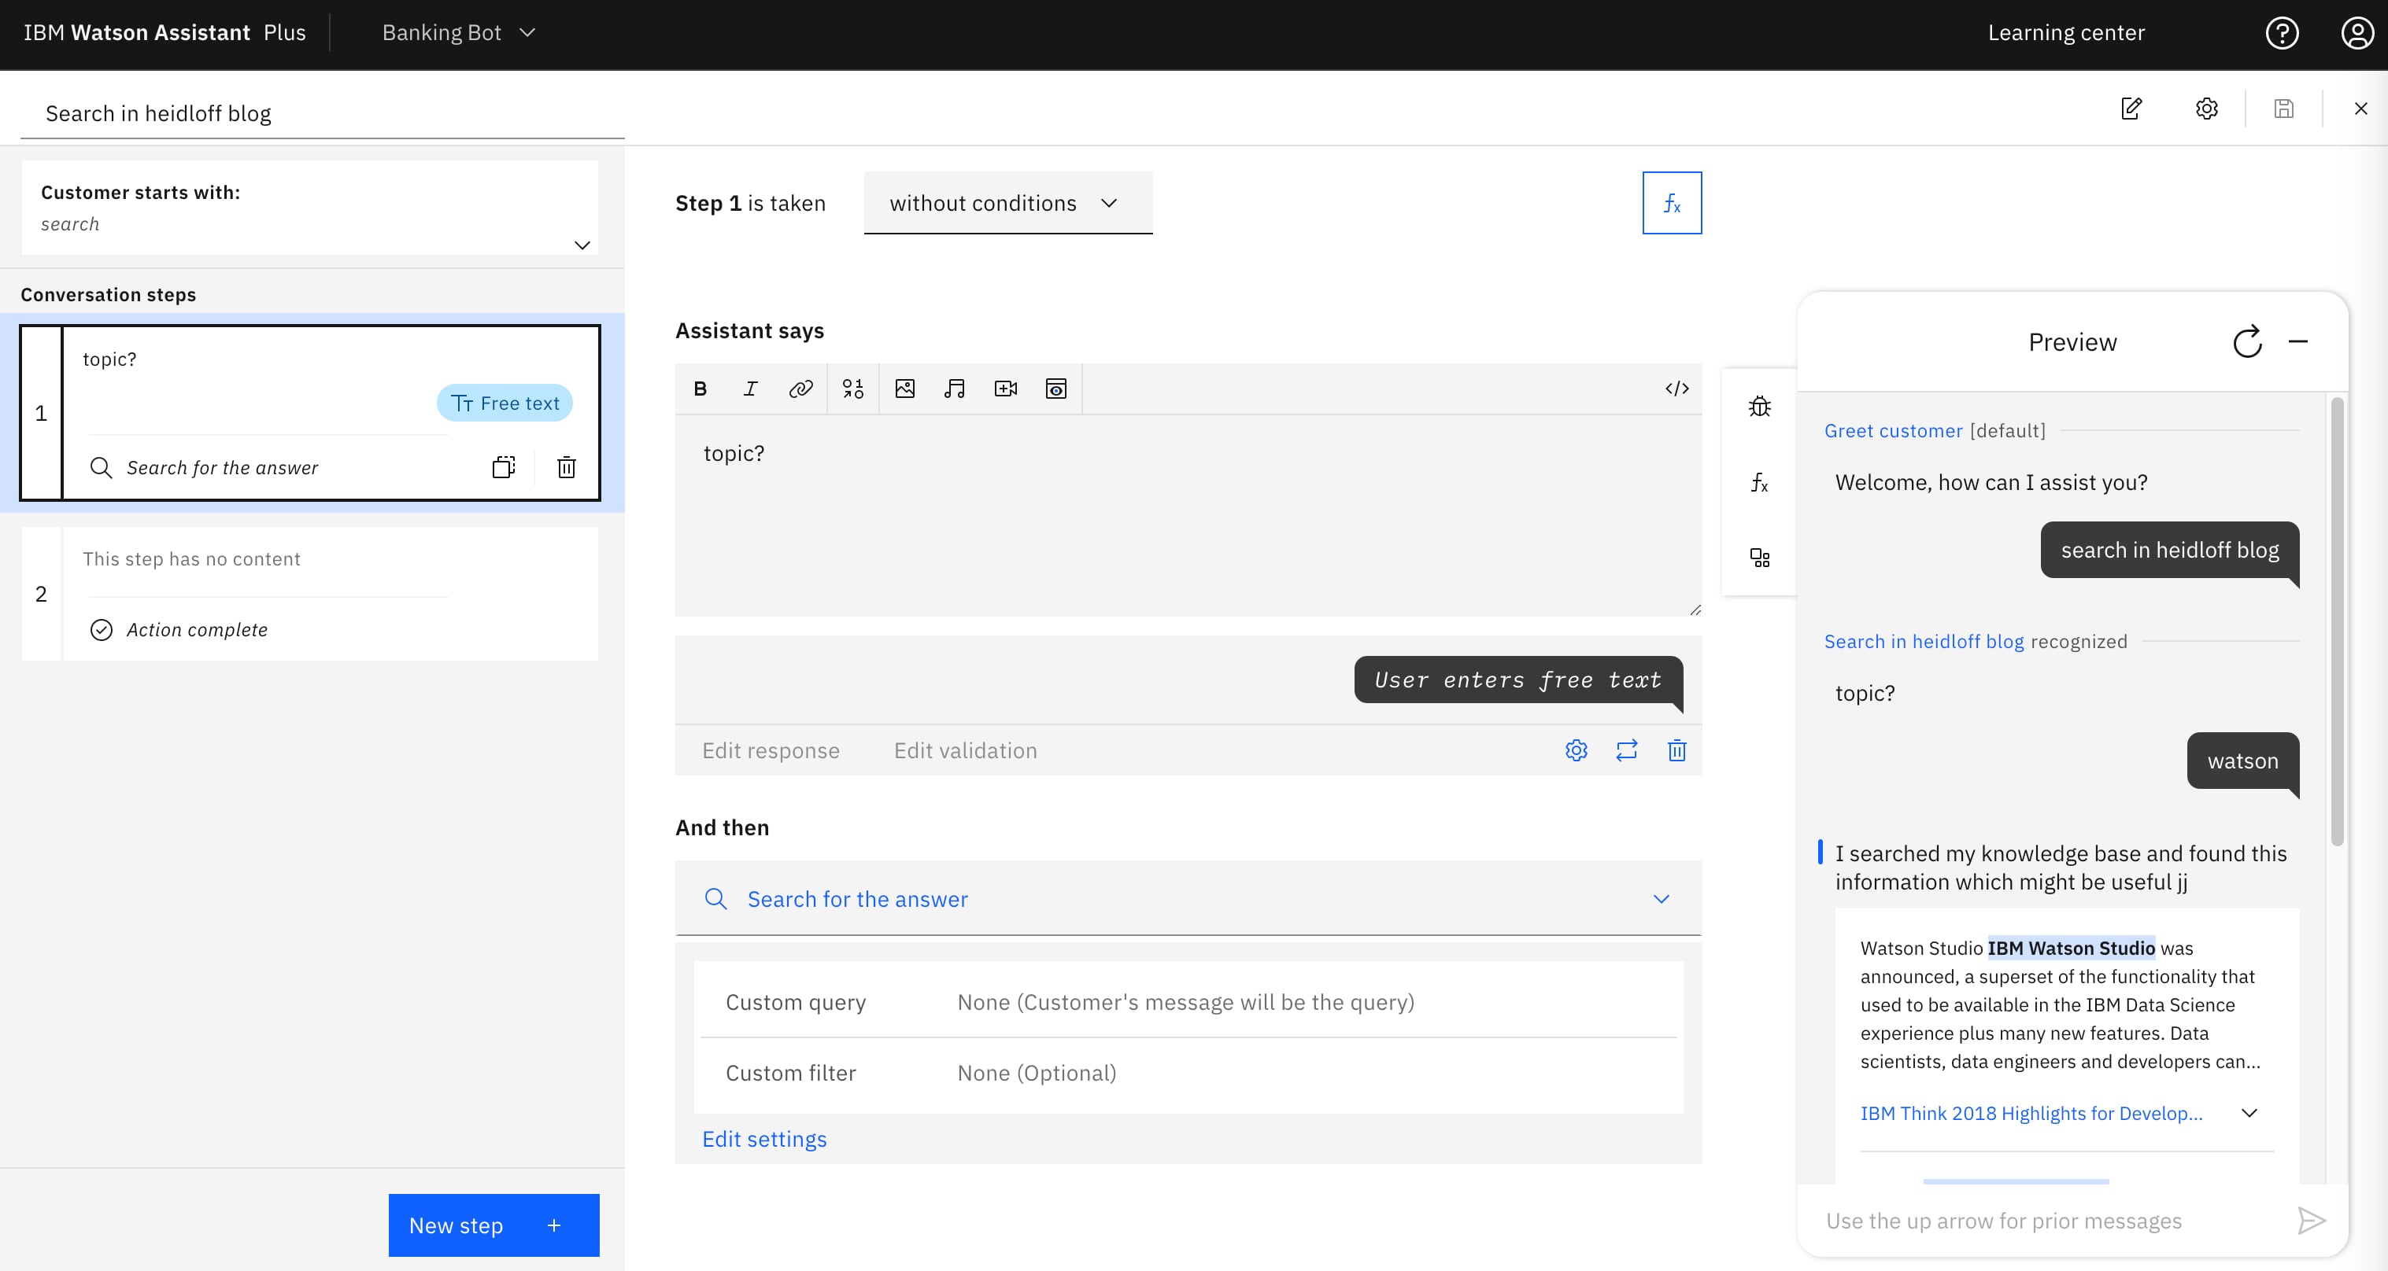The image size is (2388, 1271).
Task: Insert a video response
Action: click(x=1005, y=389)
